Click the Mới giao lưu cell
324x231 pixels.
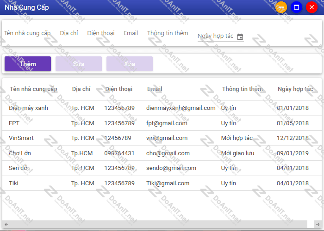point(237,153)
